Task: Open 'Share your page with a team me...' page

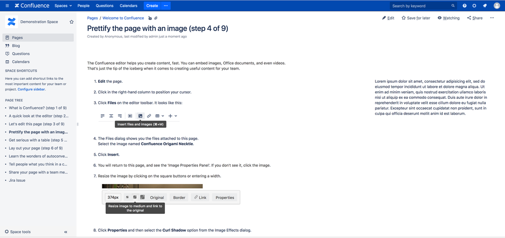Action: [38, 172]
